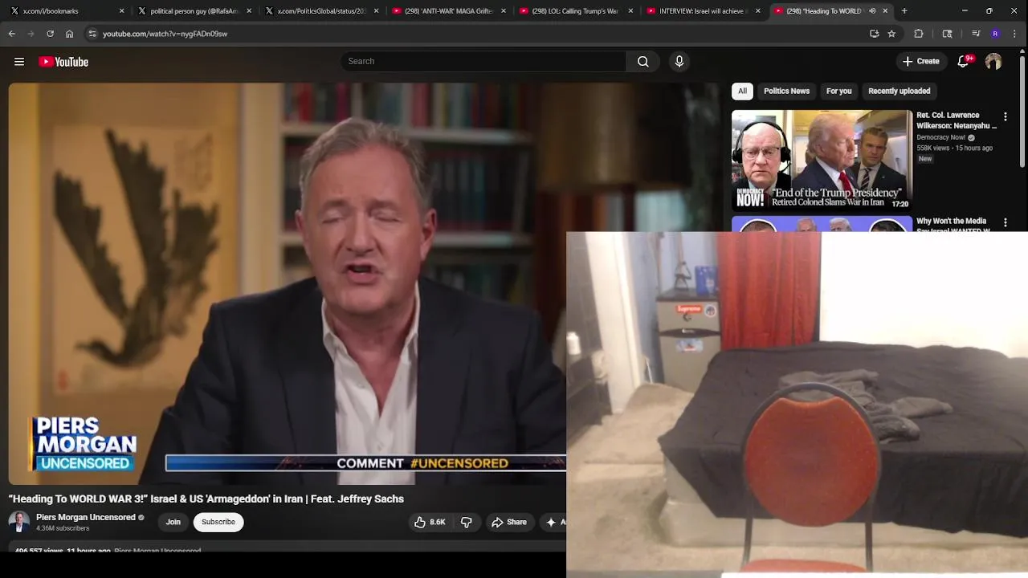Go back with browser back arrow
Viewport: 1028px width, 578px height.
click(x=12, y=34)
